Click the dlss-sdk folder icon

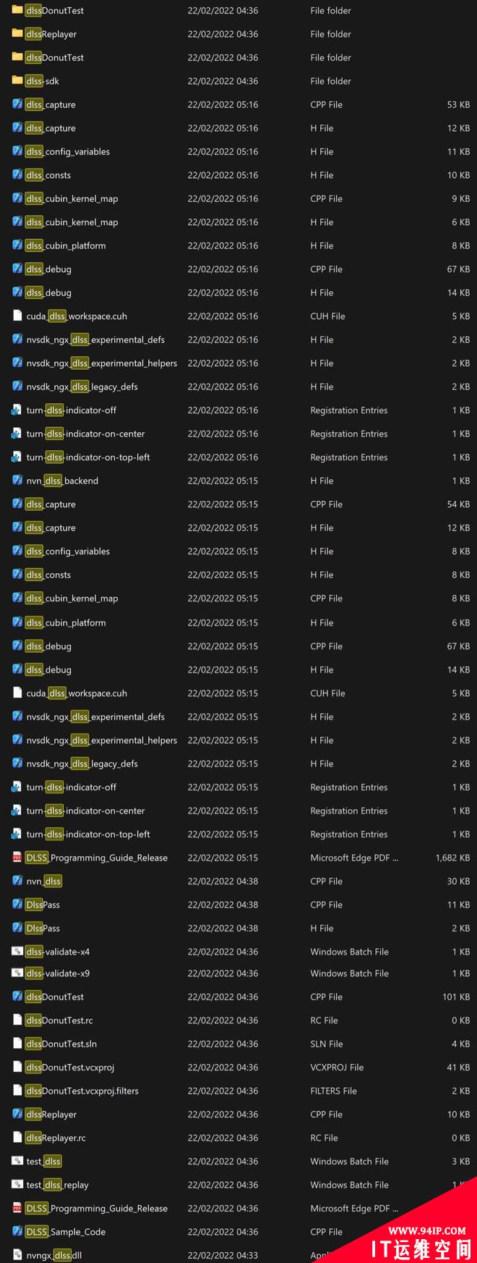[17, 81]
